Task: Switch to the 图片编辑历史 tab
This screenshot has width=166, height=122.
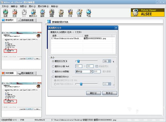Action: point(27,73)
